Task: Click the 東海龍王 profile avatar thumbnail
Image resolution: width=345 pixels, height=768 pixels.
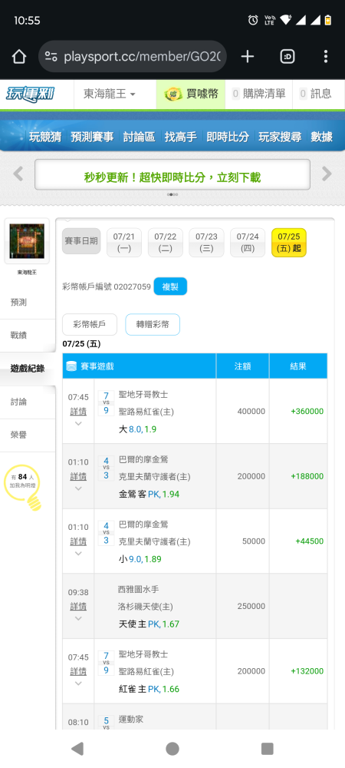Action: [x=27, y=241]
